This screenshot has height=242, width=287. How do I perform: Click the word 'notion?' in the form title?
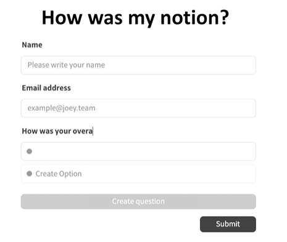point(194,18)
